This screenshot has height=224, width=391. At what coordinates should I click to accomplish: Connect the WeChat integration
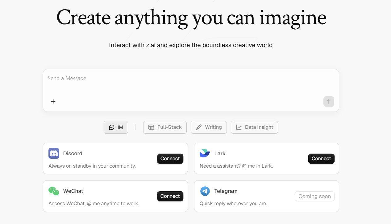(170, 196)
